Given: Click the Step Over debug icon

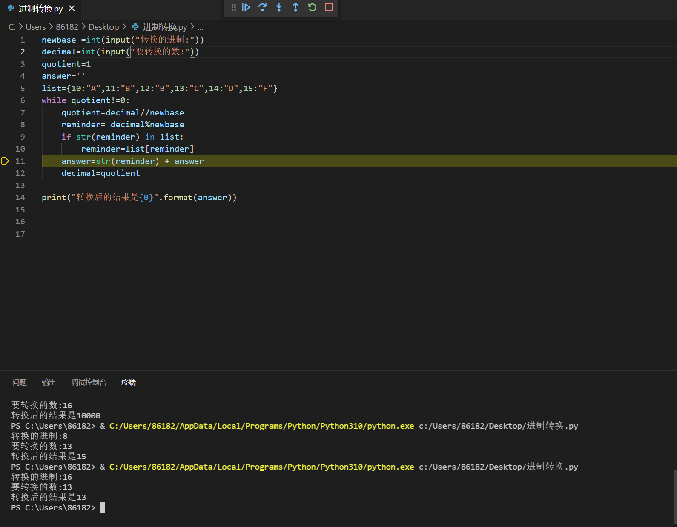Looking at the screenshot, I should [262, 7].
